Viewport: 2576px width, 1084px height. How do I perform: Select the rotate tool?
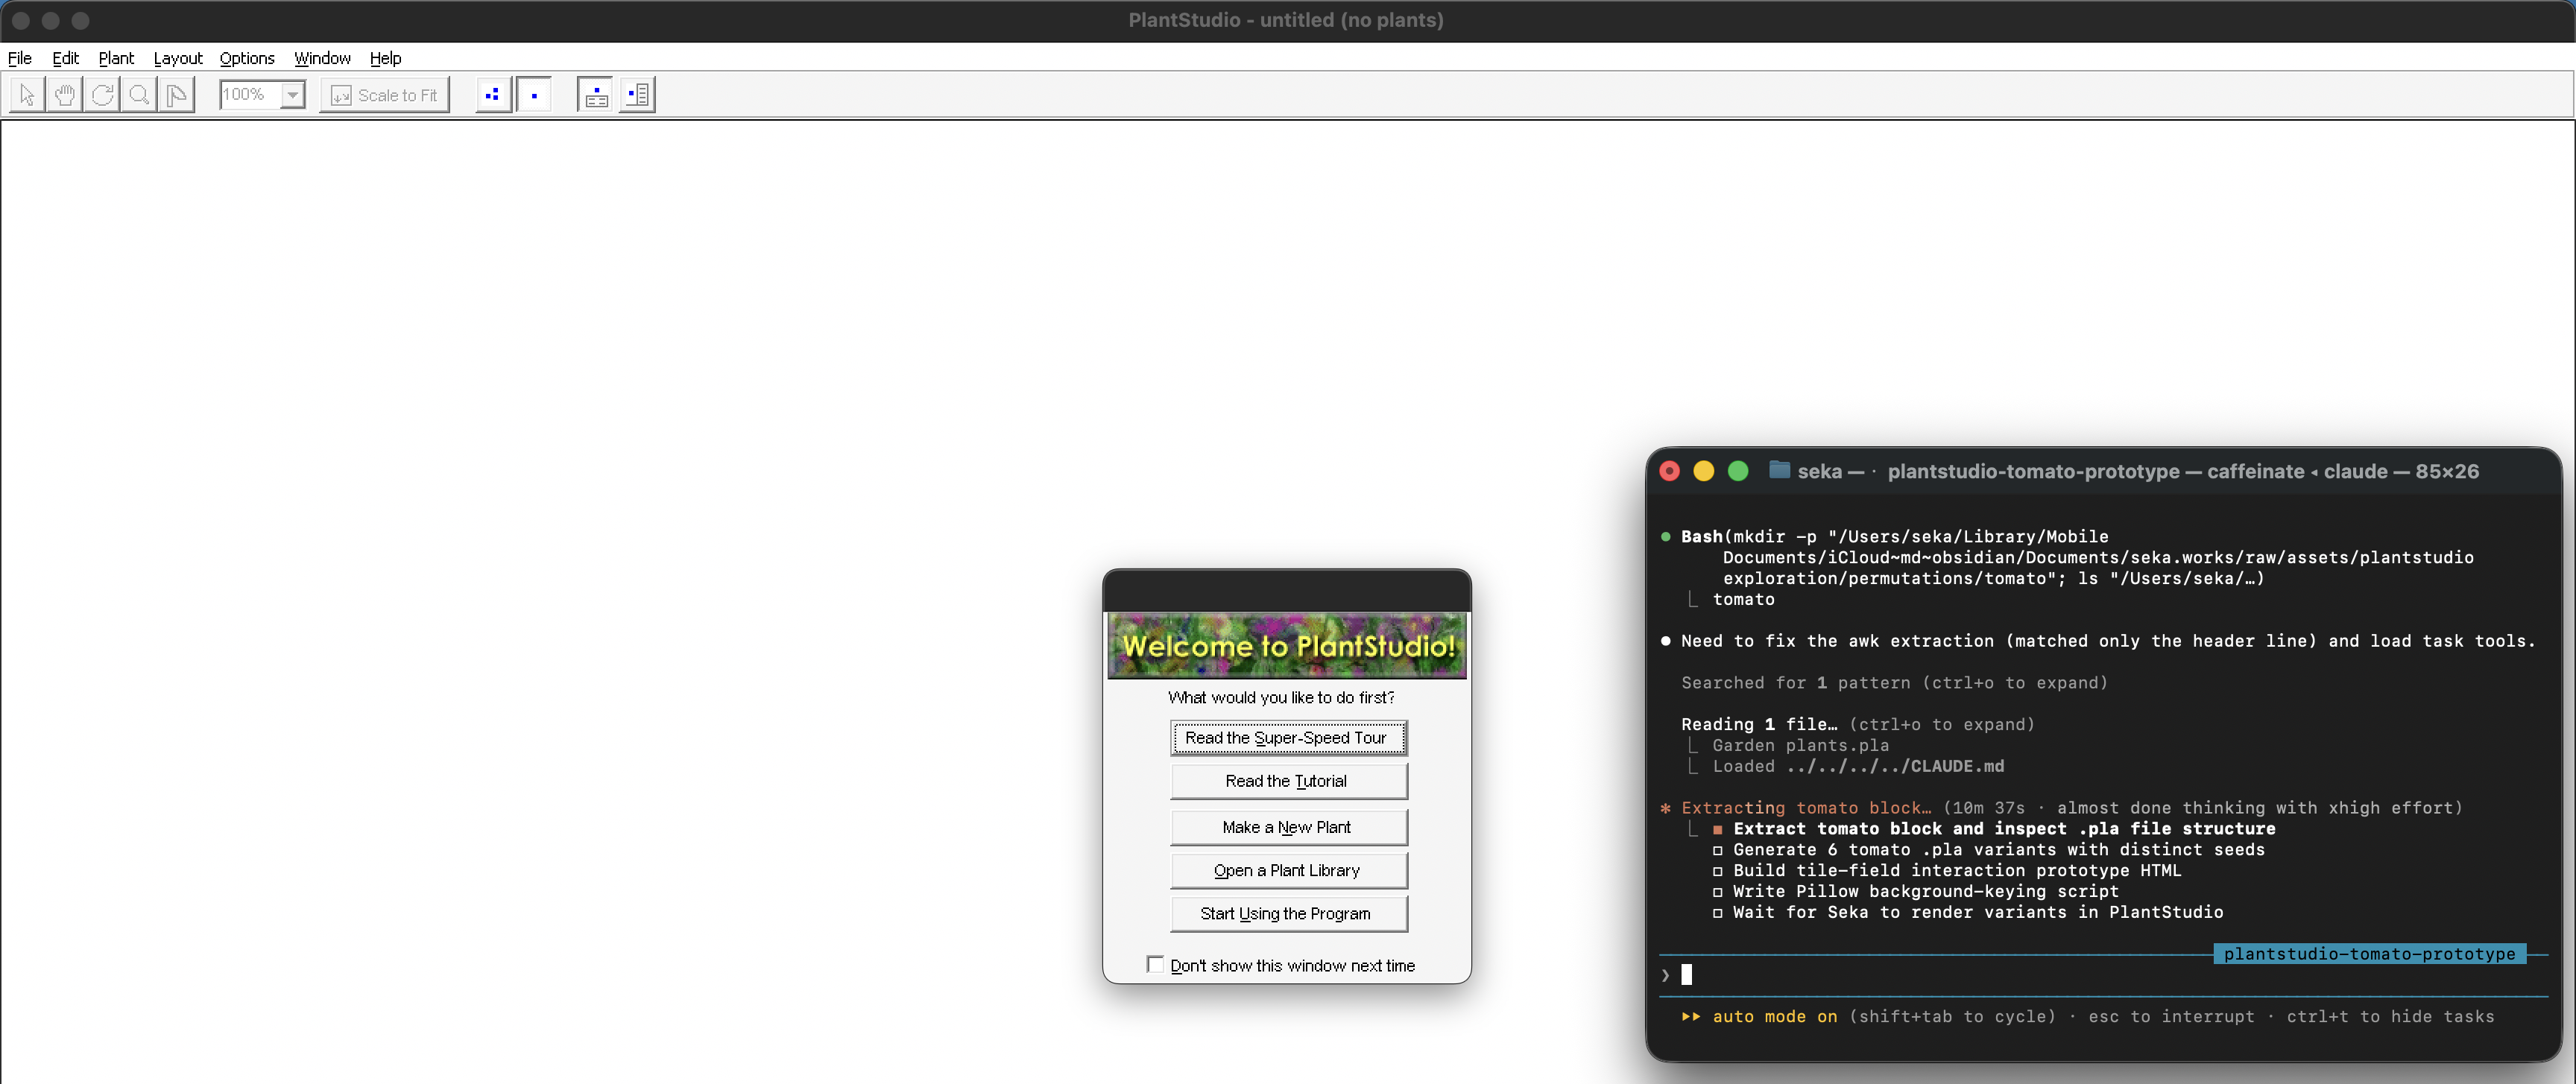point(102,95)
